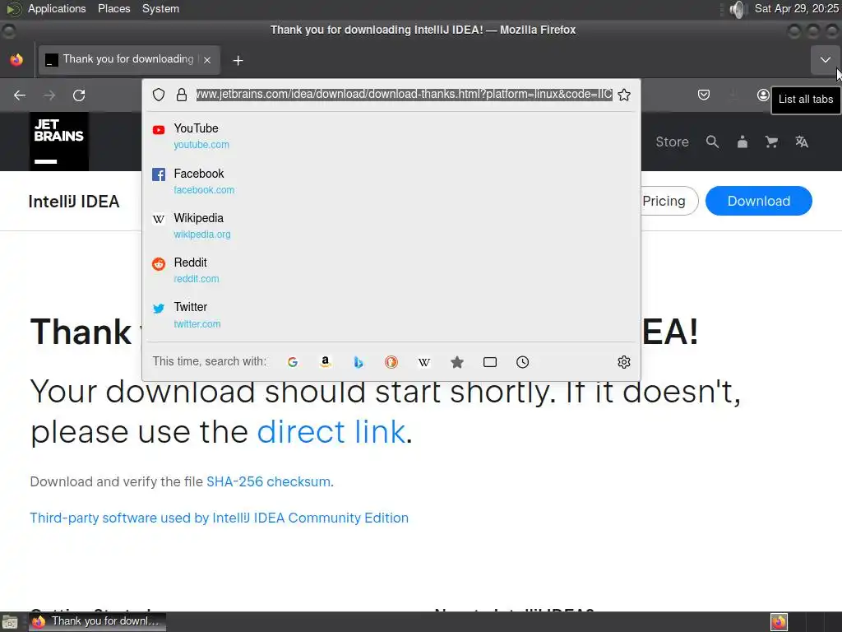842x632 pixels.
Task: Bookmark this page with the star
Action: click(624, 95)
